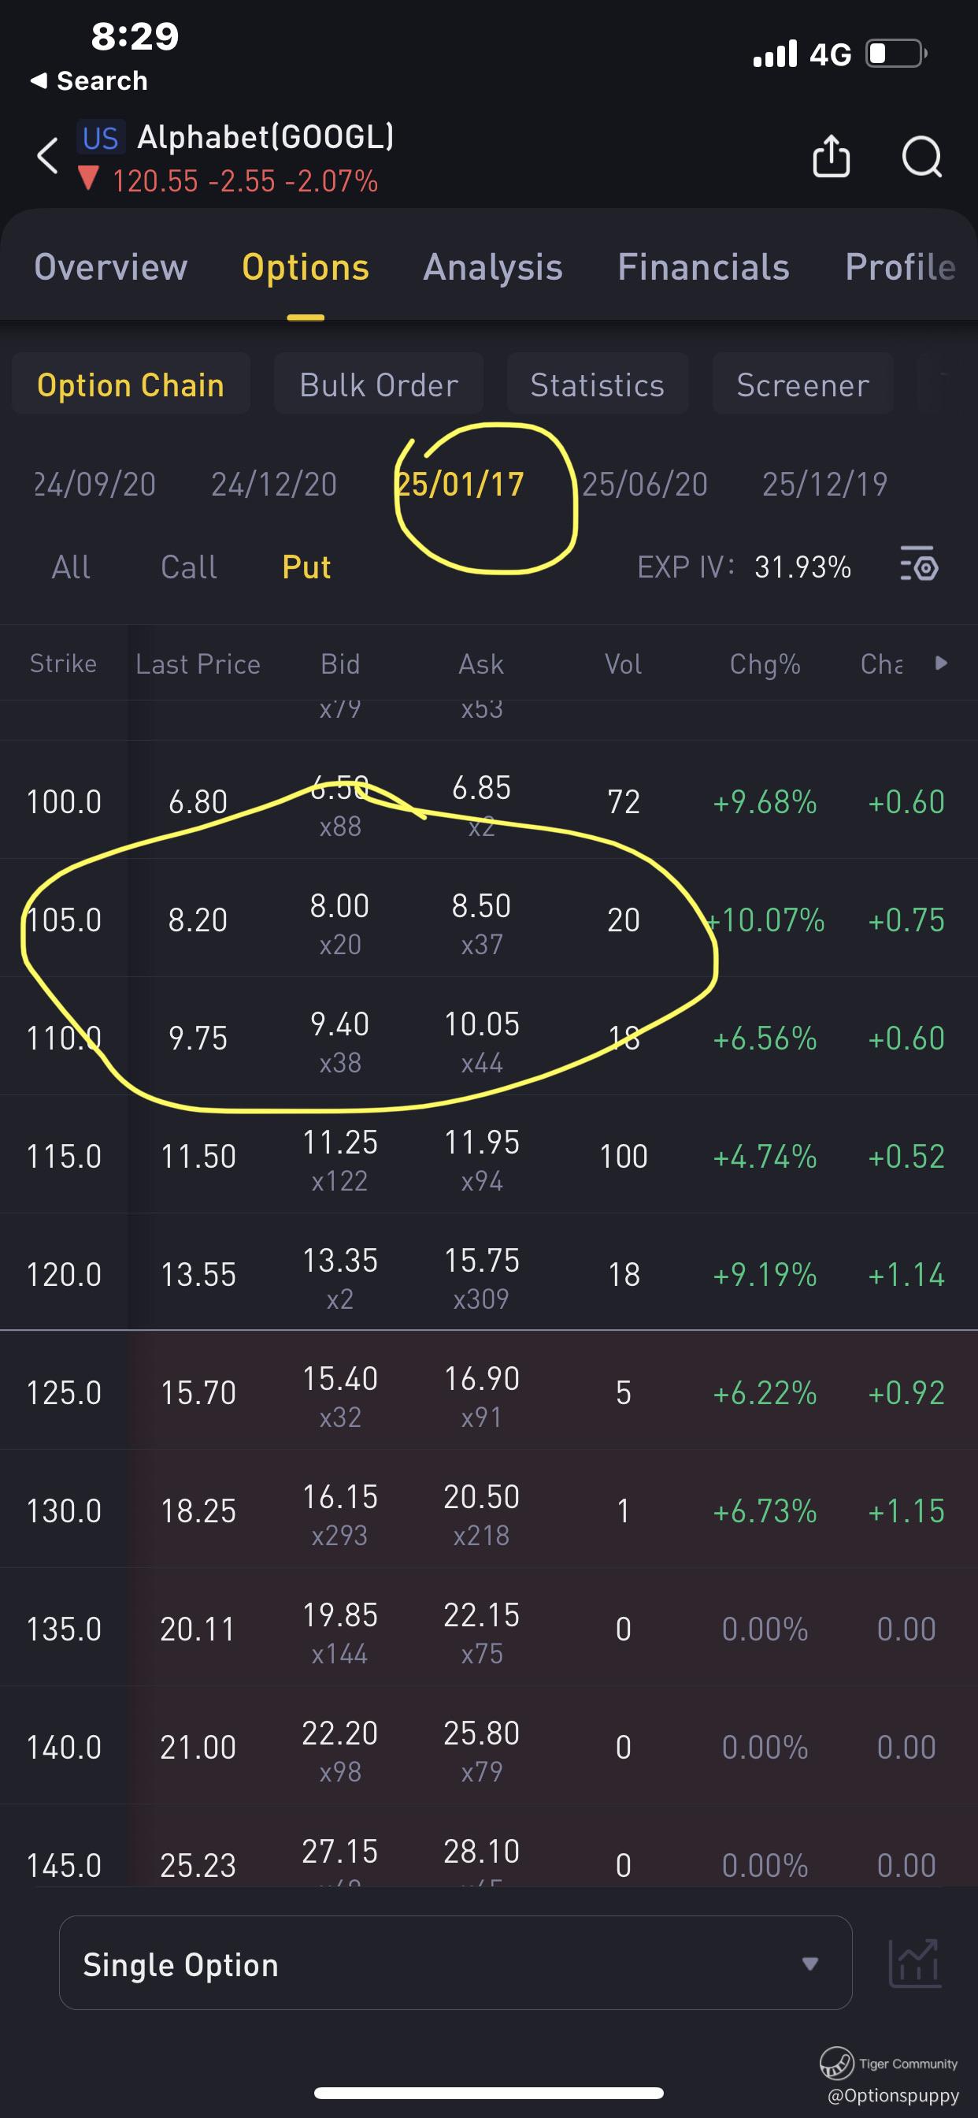Select the Put options filter
This screenshot has width=978, height=2118.
pyautogui.click(x=306, y=567)
